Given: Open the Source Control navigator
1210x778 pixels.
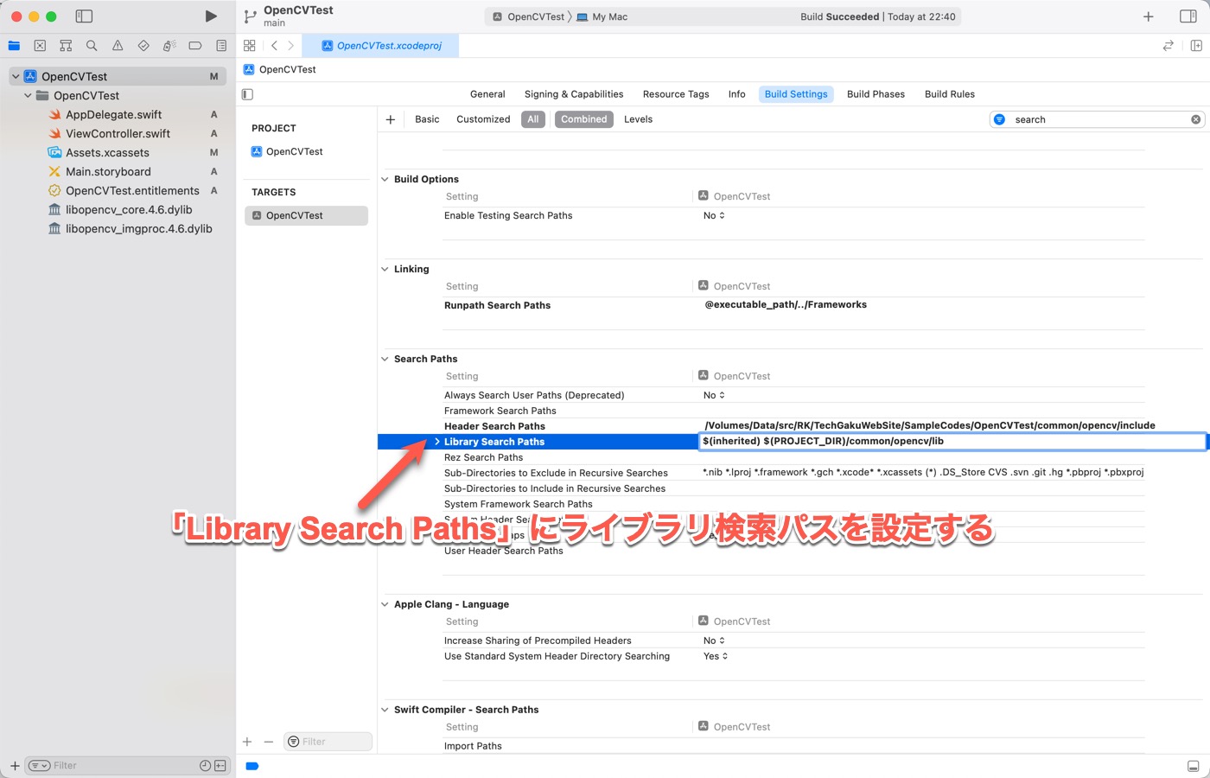Looking at the screenshot, I should (40, 46).
